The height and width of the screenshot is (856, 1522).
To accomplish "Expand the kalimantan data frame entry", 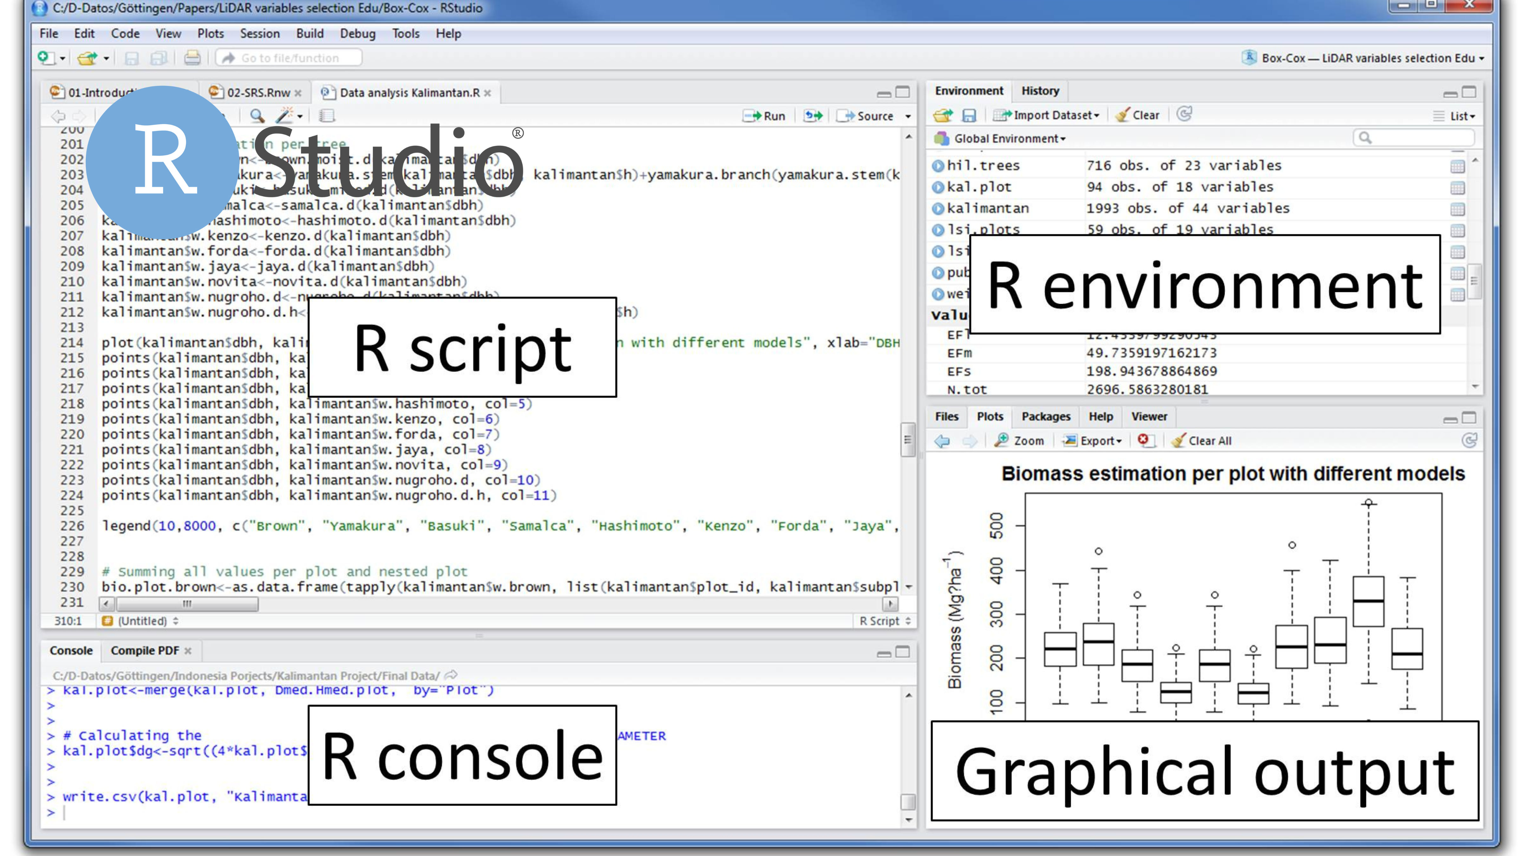I will (938, 209).
